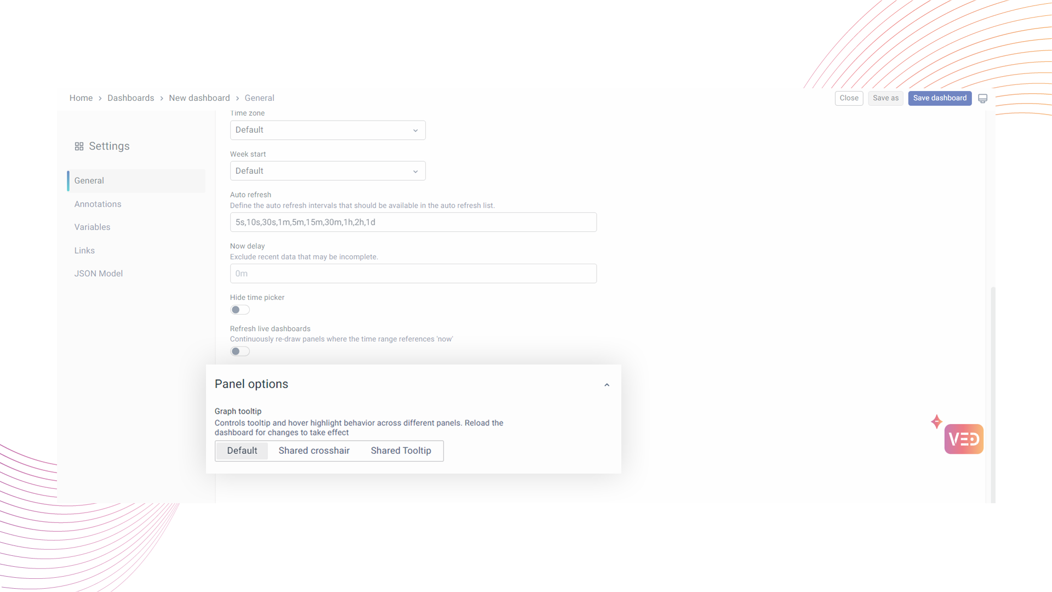Click the Settings grid icon
This screenshot has width=1052, height=592.
coord(79,146)
